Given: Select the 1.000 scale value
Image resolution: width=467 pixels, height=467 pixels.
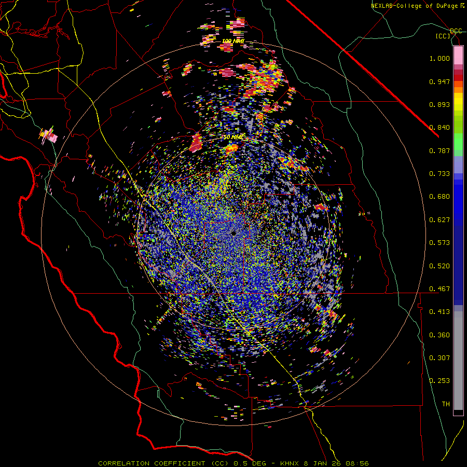Looking at the screenshot, I should click(x=439, y=58).
